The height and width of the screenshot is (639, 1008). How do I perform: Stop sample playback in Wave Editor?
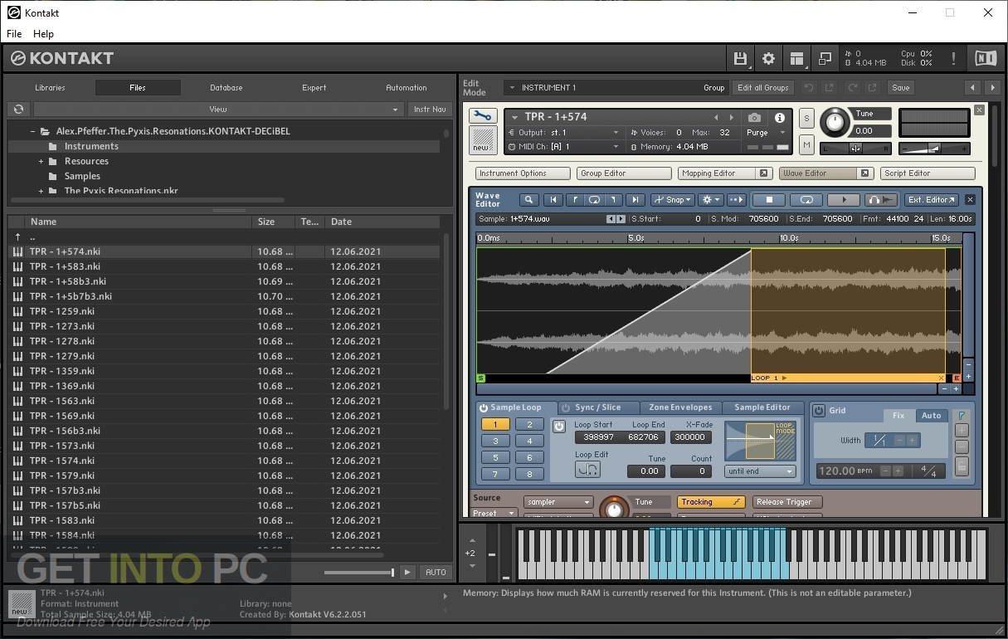click(x=769, y=199)
